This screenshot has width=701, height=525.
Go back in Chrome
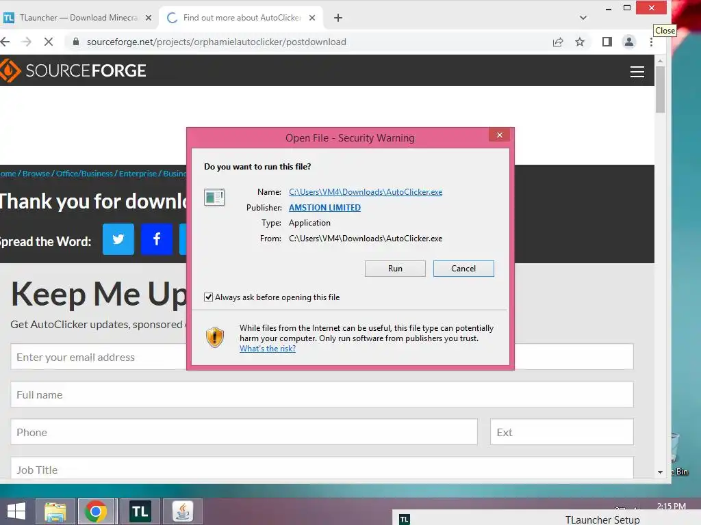tap(5, 42)
